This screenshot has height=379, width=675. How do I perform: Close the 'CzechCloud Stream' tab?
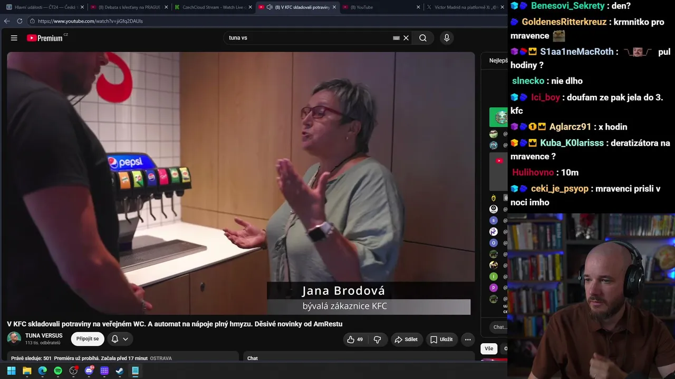tap(250, 7)
